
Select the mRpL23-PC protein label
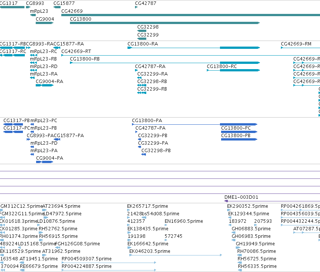44,121
